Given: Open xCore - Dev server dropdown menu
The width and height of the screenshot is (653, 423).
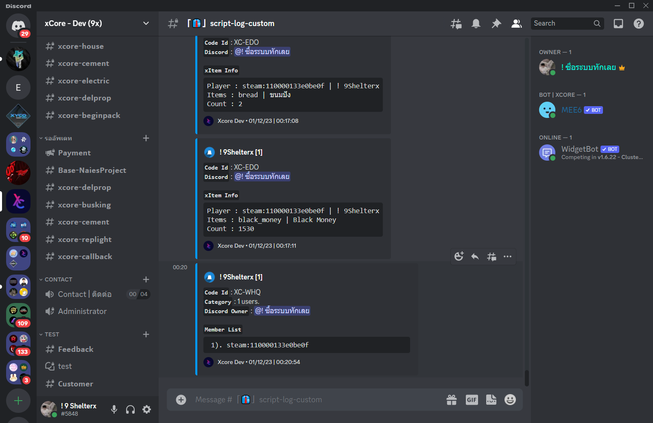Looking at the screenshot, I should 146,24.
